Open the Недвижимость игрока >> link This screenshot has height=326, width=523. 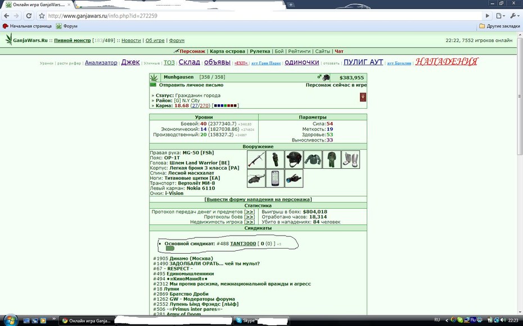coord(249,222)
